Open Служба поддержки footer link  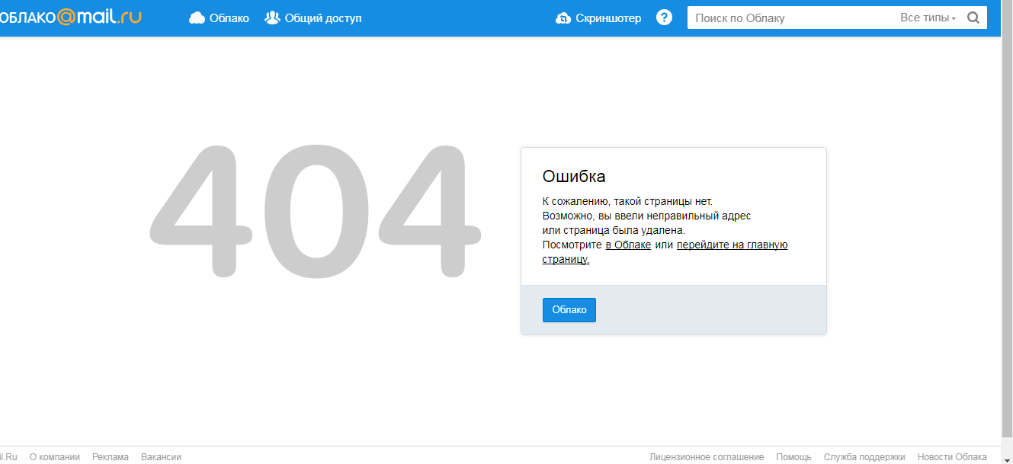click(864, 457)
